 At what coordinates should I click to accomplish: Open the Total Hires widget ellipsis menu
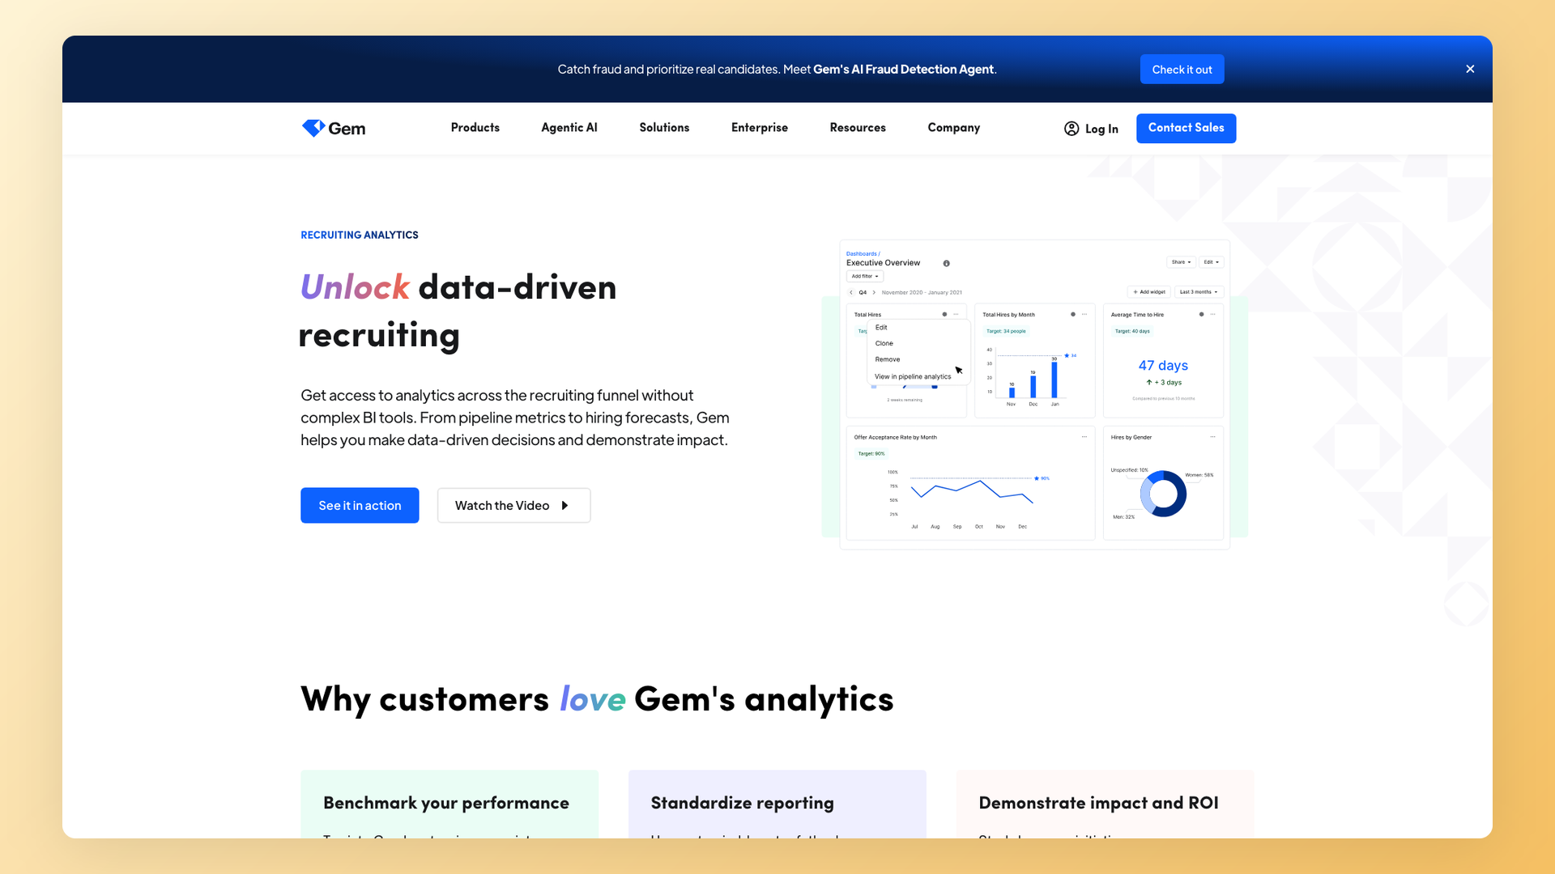click(x=956, y=314)
